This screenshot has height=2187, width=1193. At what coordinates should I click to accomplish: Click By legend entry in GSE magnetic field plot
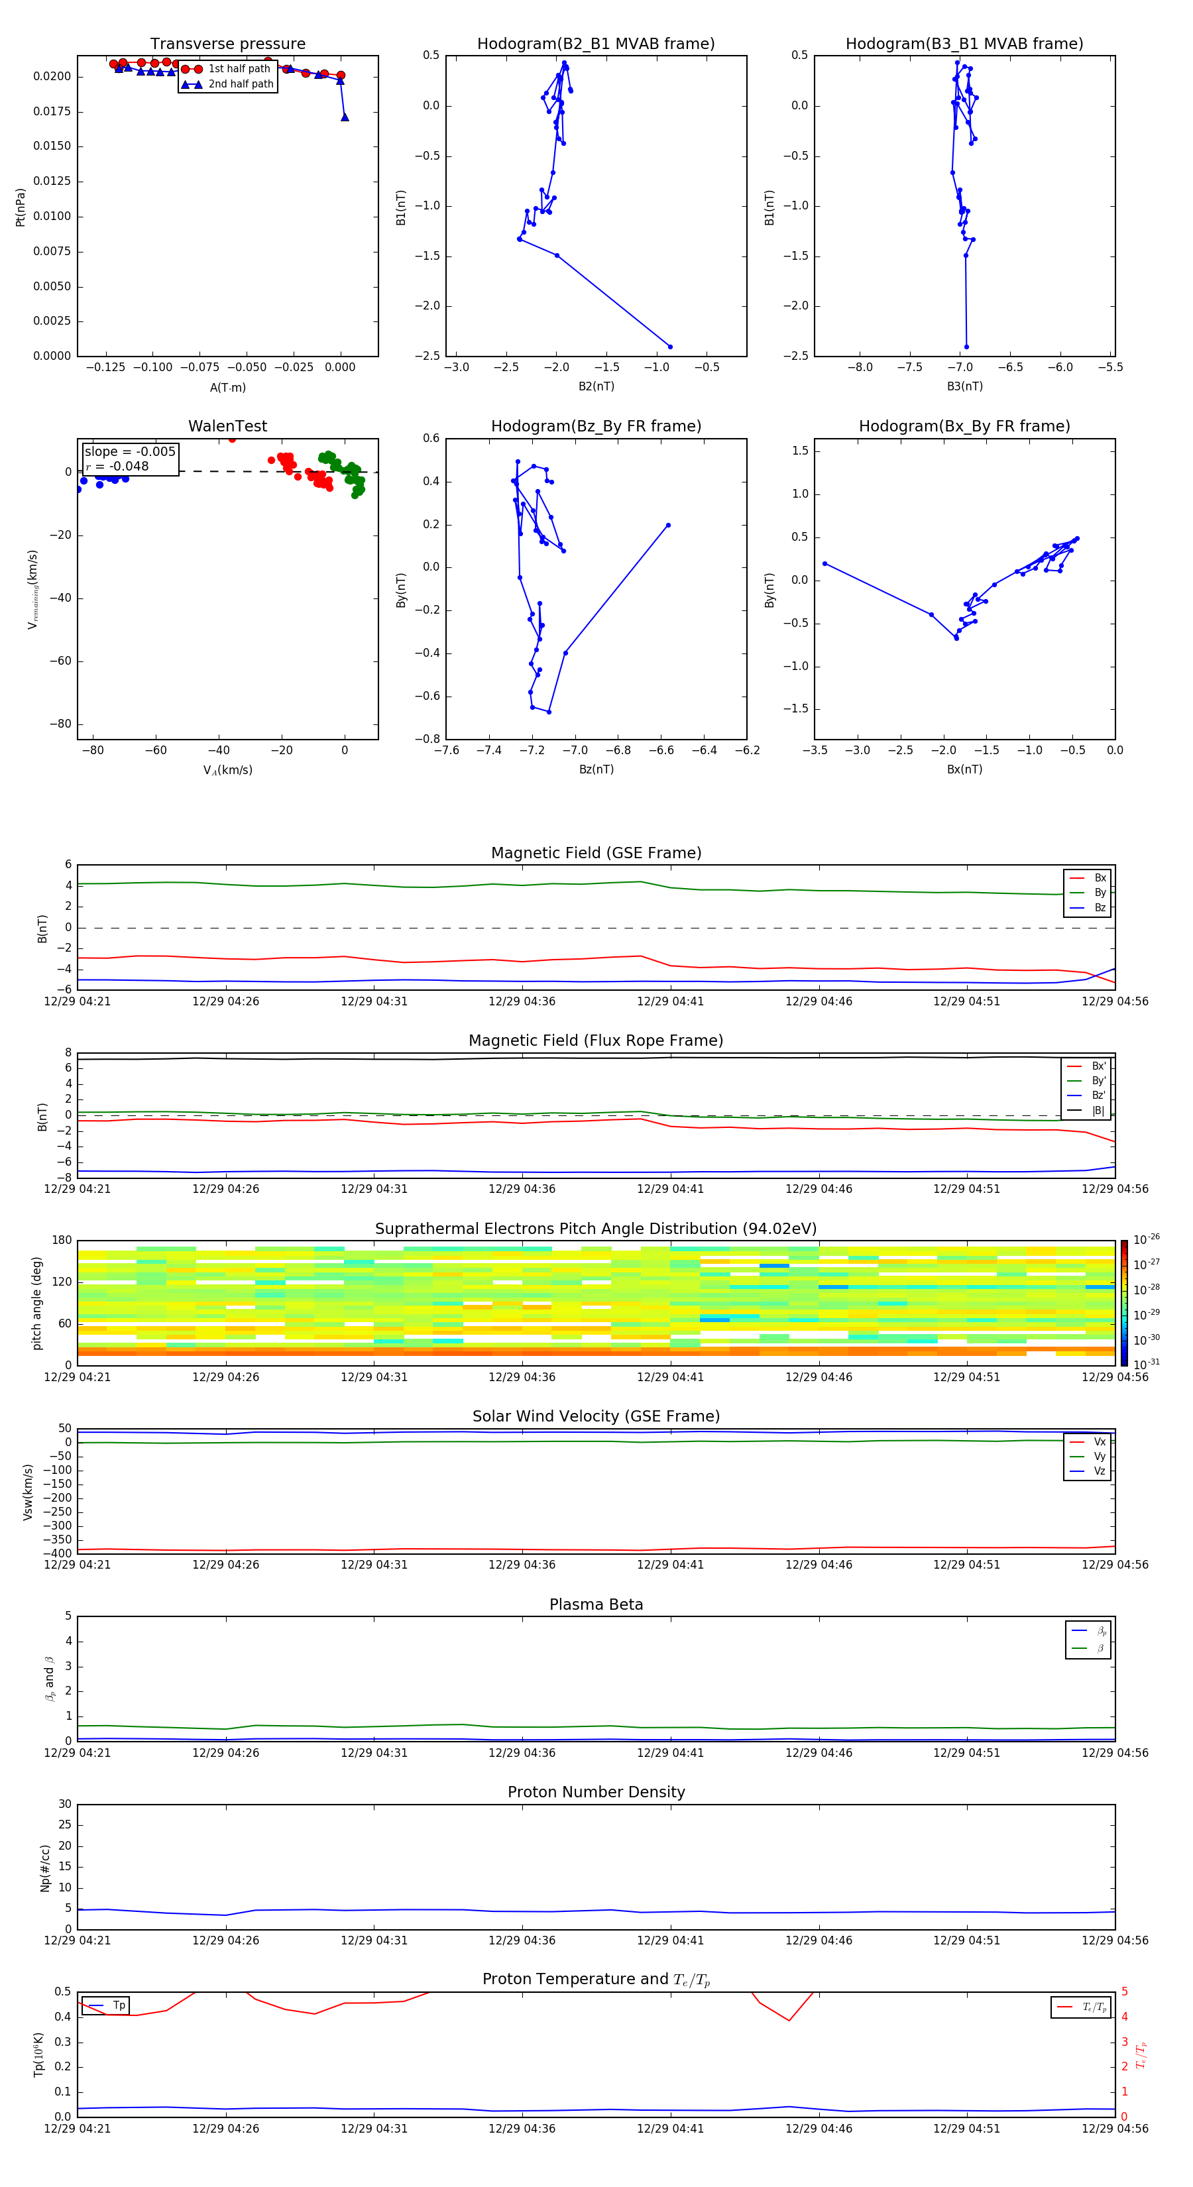tap(1088, 892)
